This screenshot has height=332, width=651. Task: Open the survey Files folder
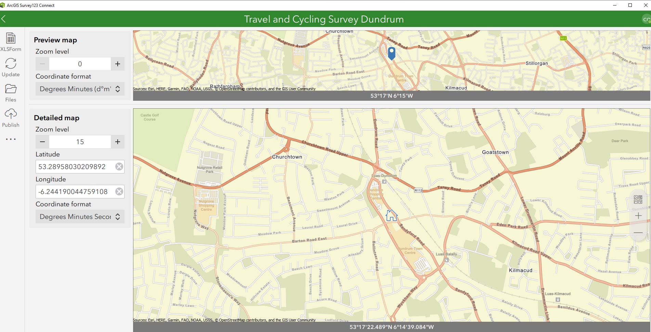11,92
